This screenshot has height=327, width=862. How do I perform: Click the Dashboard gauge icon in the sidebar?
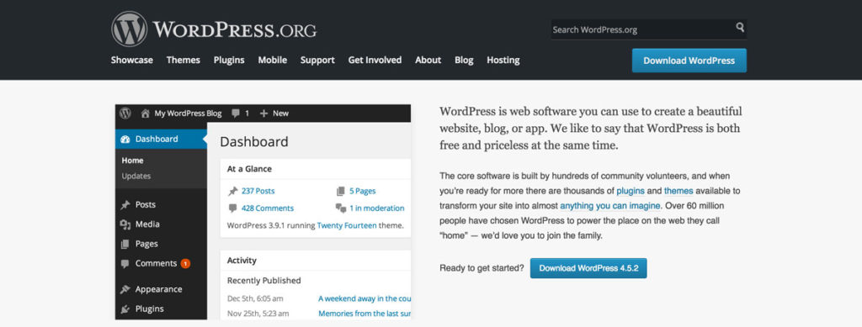click(x=125, y=140)
